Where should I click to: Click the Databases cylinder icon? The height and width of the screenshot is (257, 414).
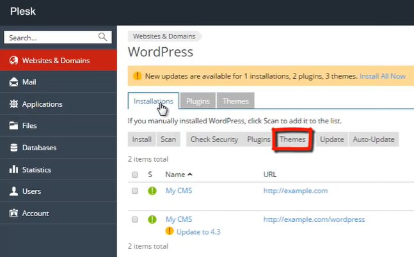(13, 148)
